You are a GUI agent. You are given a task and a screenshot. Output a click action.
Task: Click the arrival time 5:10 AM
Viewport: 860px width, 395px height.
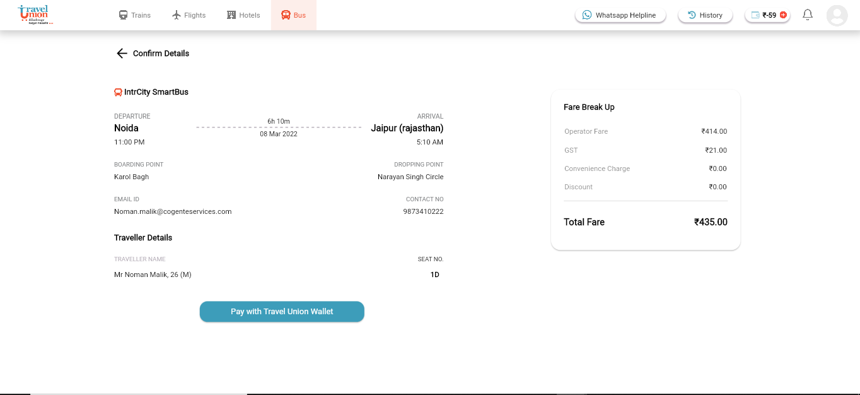(x=430, y=143)
